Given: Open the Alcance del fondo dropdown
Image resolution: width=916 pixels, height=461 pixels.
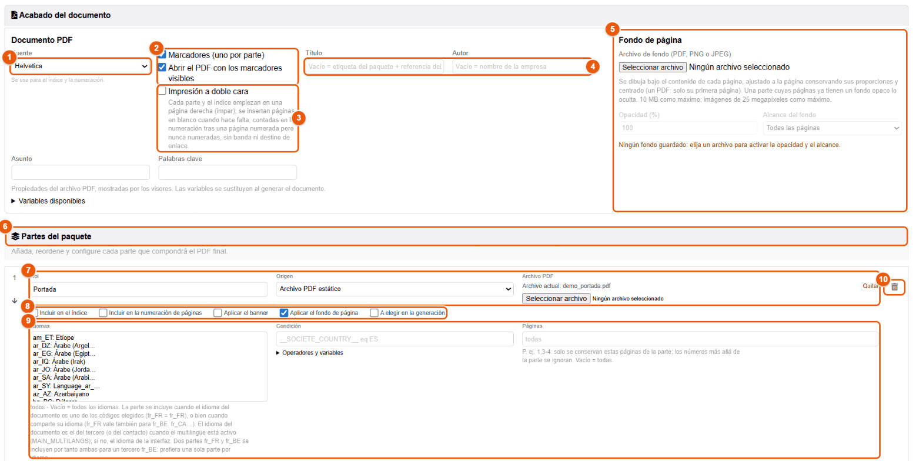Looking at the screenshot, I should tap(832, 128).
